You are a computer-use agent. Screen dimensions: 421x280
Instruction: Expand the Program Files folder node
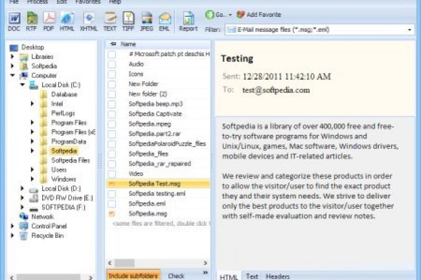pos(32,122)
